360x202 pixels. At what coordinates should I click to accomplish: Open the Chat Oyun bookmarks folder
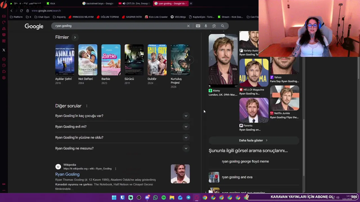[x=42, y=17]
